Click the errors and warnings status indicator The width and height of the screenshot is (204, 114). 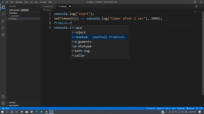click(x=5, y=108)
